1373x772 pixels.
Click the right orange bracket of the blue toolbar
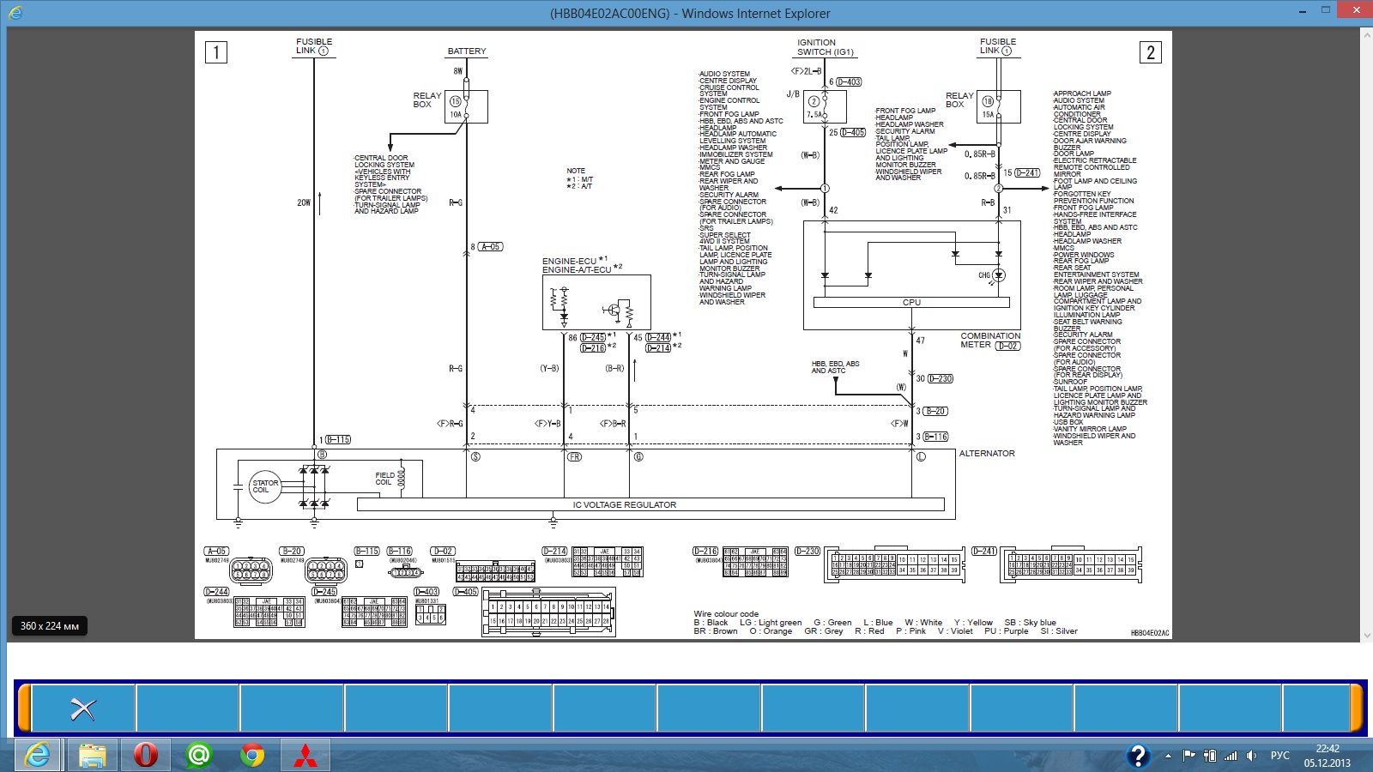click(x=1357, y=709)
